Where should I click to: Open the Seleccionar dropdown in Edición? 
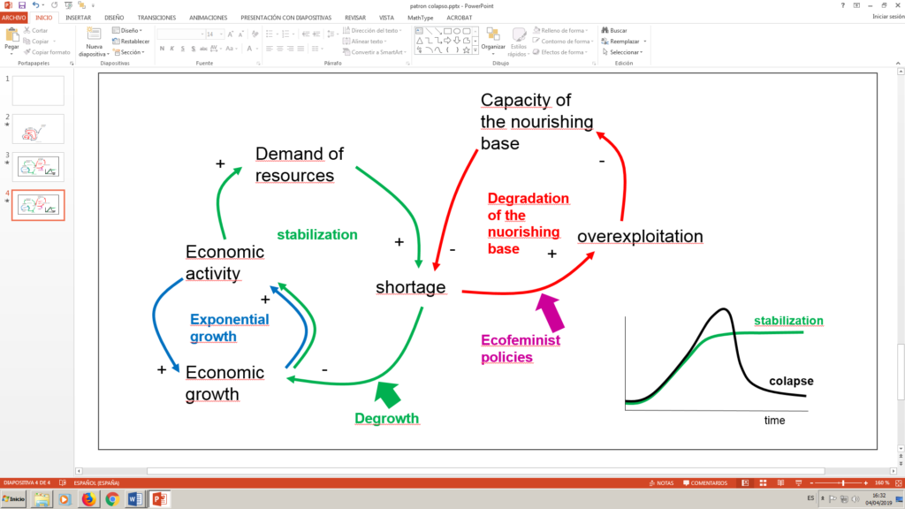627,52
